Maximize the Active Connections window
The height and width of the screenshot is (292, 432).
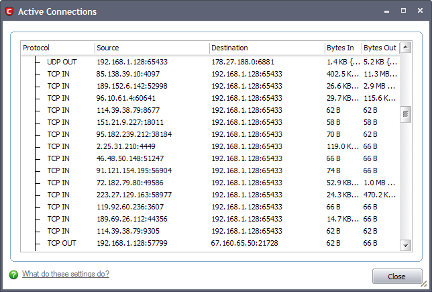[404, 11]
